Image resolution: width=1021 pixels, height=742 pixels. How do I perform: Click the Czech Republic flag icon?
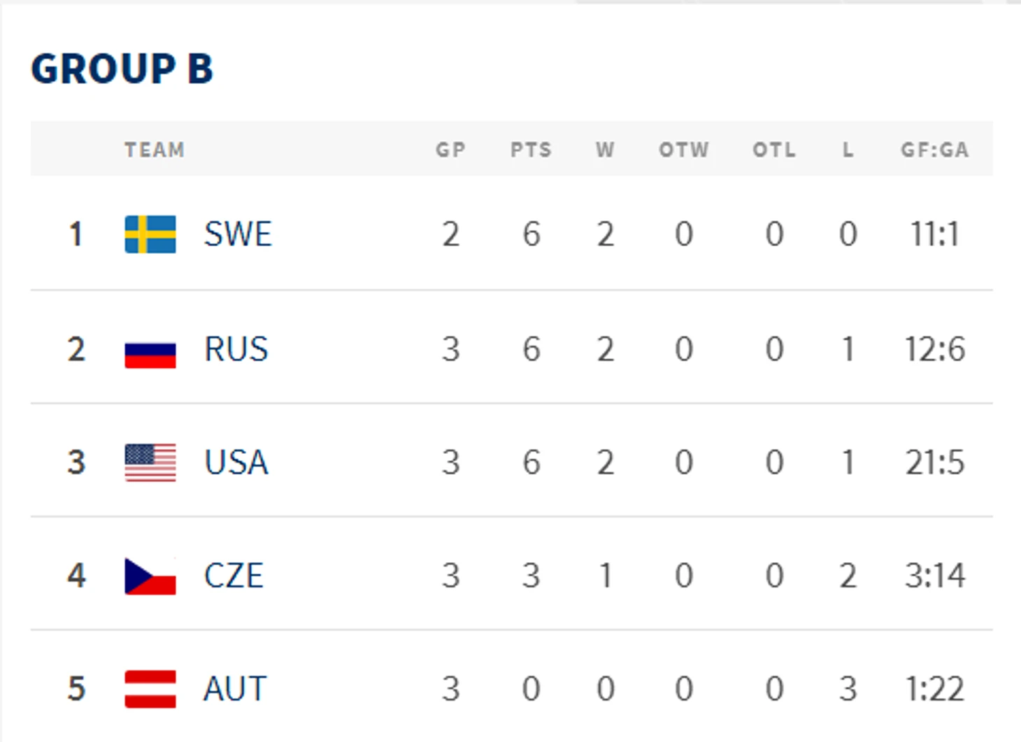coord(150,576)
